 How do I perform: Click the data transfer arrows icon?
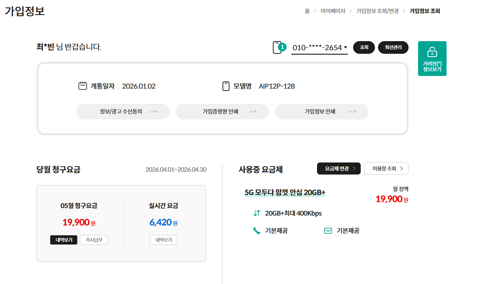pos(257,213)
